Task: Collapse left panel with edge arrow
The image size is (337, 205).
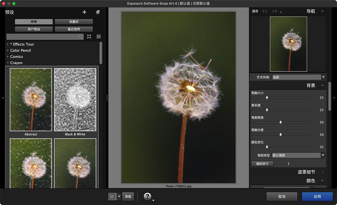Action: (3, 98)
